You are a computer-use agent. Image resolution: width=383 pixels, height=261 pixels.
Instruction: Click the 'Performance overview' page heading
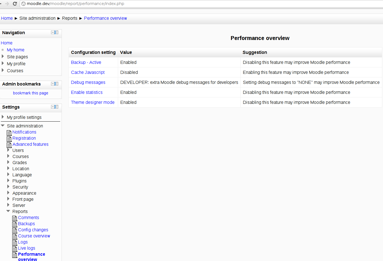[x=260, y=38]
